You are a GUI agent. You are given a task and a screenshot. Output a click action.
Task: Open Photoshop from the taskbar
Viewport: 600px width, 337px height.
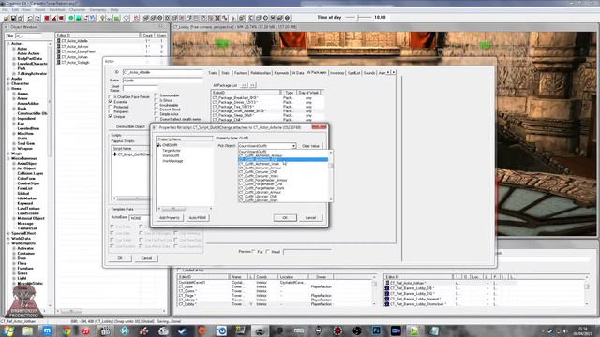[x=376, y=330]
